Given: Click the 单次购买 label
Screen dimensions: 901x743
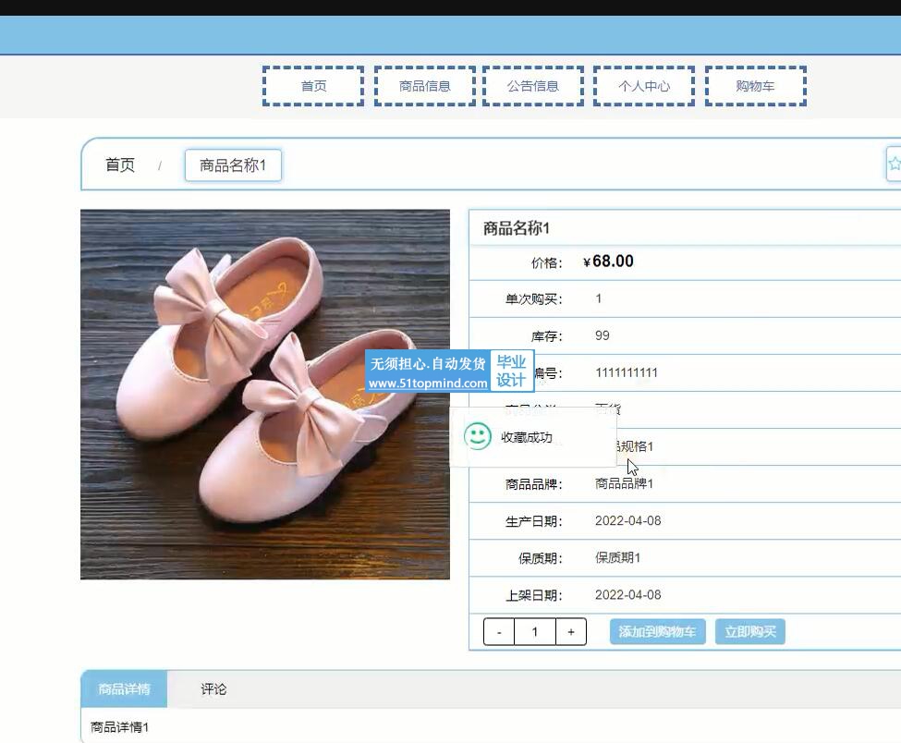Looking at the screenshot, I should tap(534, 299).
